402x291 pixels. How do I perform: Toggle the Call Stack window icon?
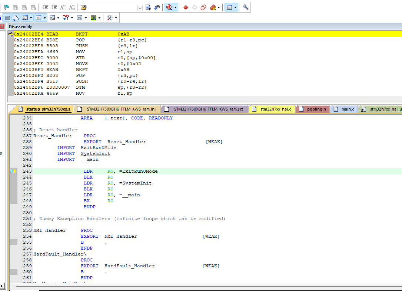[x=16, y=18]
